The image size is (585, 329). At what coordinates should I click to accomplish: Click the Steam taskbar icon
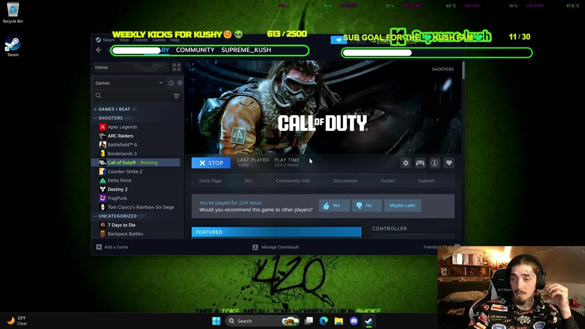(368, 321)
